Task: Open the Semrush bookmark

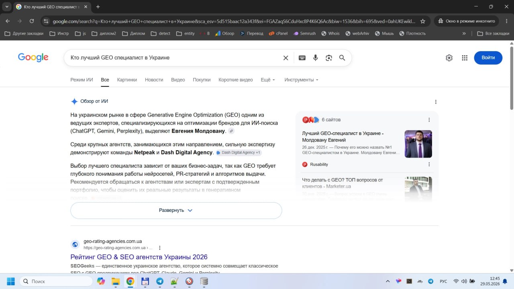Action: [304, 33]
